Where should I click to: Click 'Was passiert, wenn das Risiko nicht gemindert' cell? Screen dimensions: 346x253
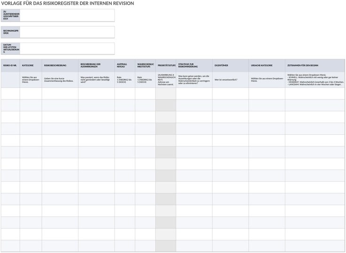96,80
